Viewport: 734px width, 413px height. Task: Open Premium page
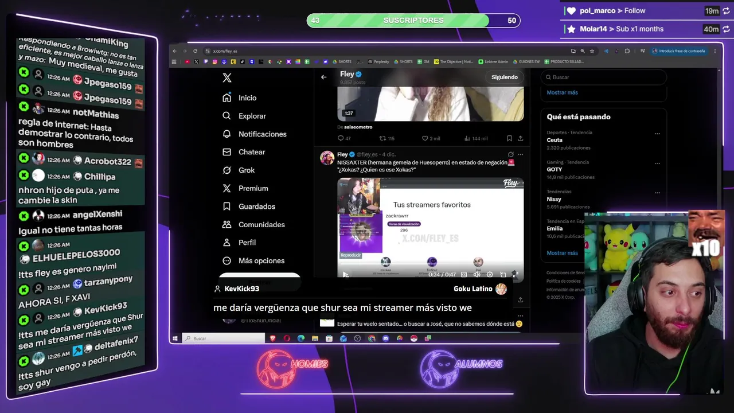(x=245, y=188)
